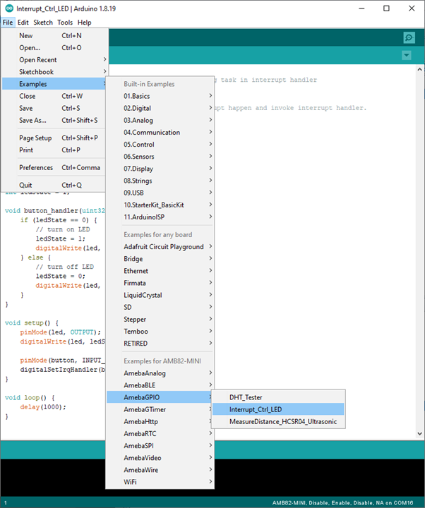Image resolution: width=425 pixels, height=508 pixels.
Task: Open the Sketch menu
Action: [43, 23]
